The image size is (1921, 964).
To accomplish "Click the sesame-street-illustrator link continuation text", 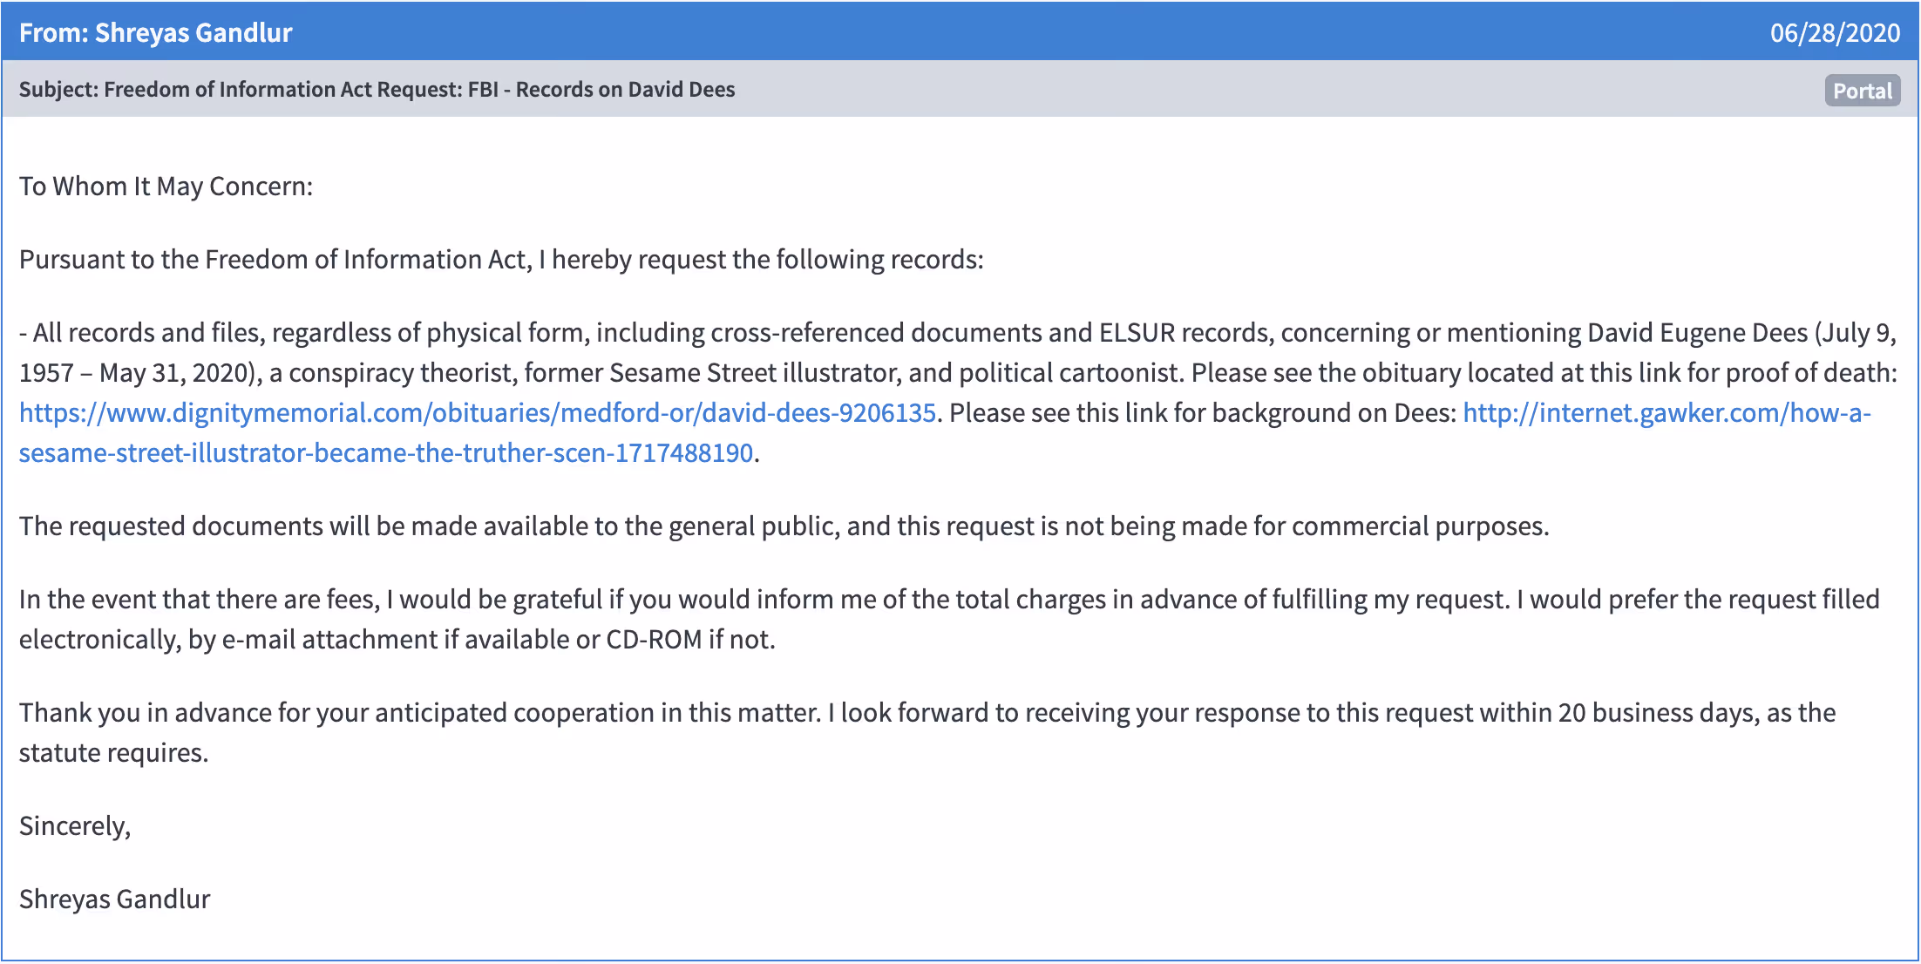I will click(385, 452).
